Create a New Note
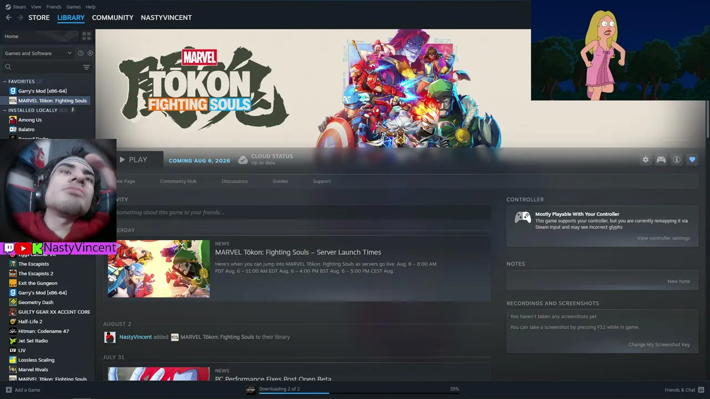 678,282
